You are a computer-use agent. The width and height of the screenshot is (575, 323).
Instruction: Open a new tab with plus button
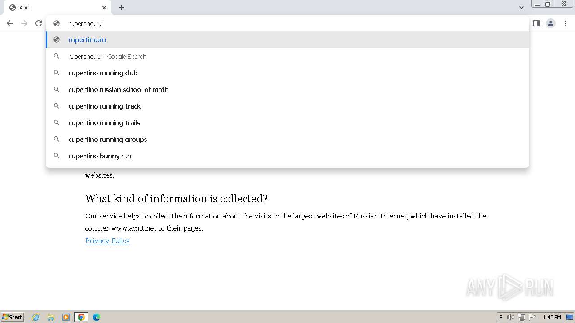[121, 8]
